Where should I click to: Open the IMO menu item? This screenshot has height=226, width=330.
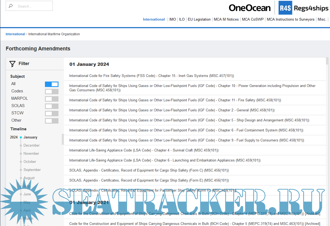(x=172, y=20)
